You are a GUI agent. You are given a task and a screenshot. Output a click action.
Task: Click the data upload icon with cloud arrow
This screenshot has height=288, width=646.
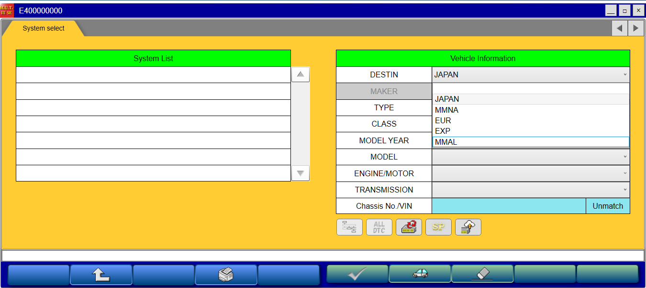point(468,227)
